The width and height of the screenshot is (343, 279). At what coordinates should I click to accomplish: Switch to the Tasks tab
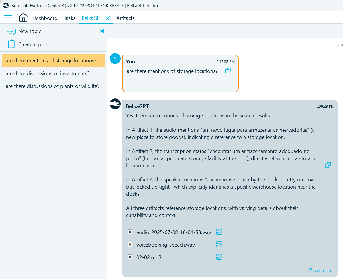point(70,18)
